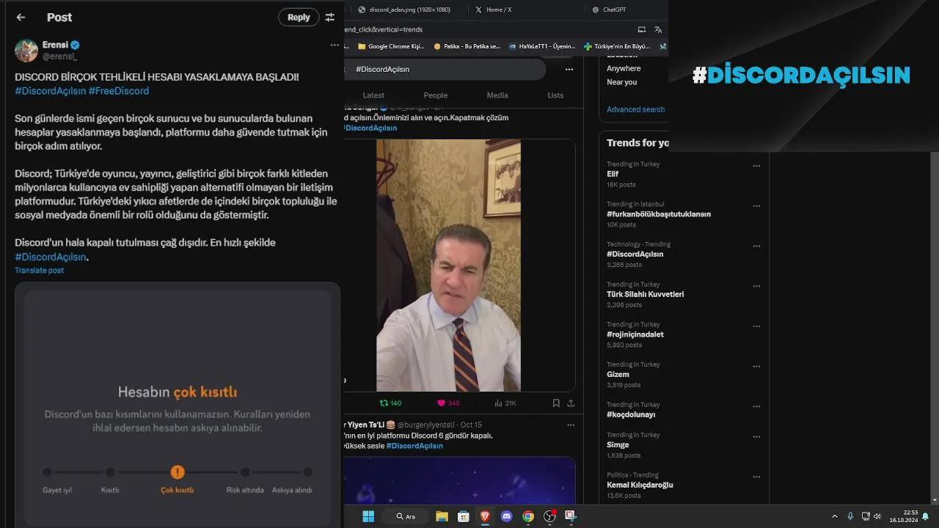The height and width of the screenshot is (528, 939).
Task: Open more options on Erensi's post
Action: click(335, 45)
